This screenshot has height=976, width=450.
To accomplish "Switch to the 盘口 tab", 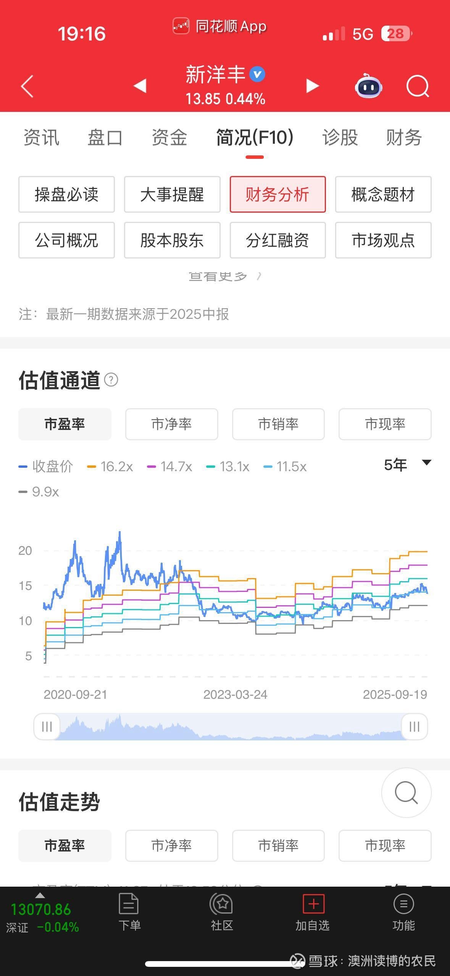I will click(105, 137).
